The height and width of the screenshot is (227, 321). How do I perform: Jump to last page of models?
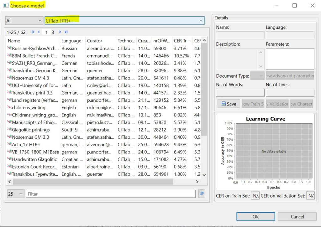point(66,32)
